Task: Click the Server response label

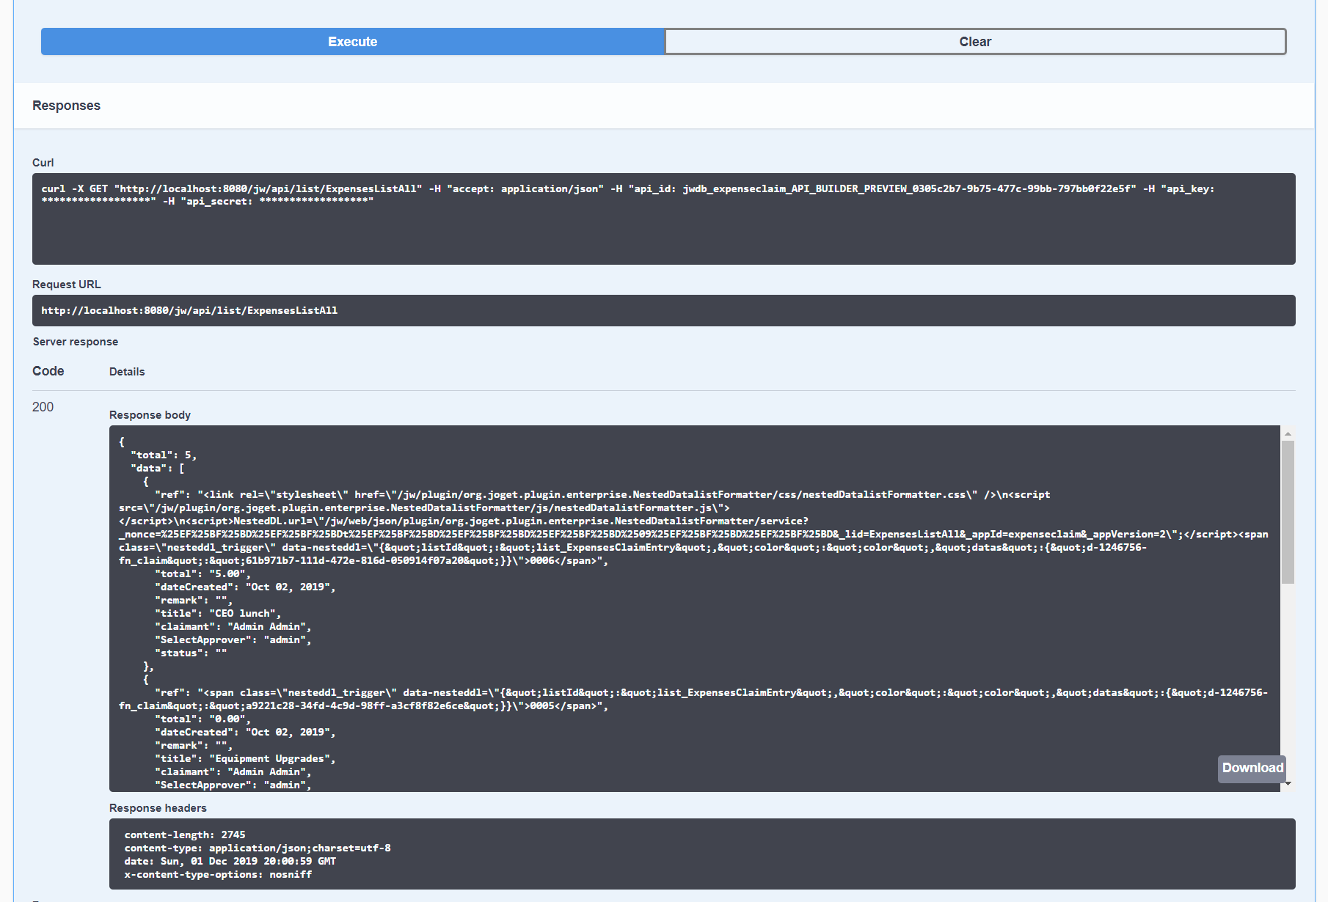Action: click(x=75, y=342)
